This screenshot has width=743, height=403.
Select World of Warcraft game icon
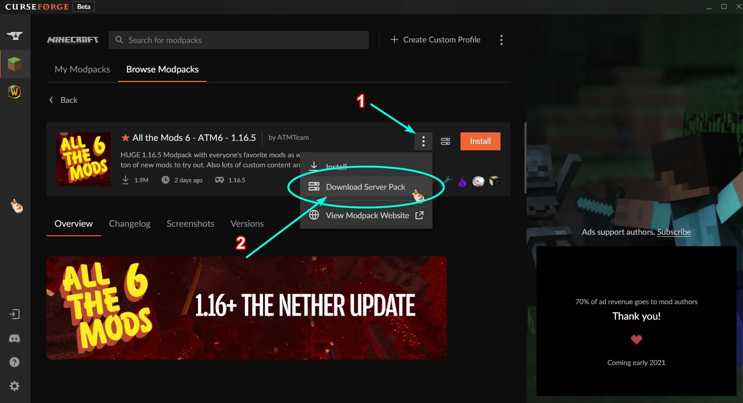(x=14, y=92)
